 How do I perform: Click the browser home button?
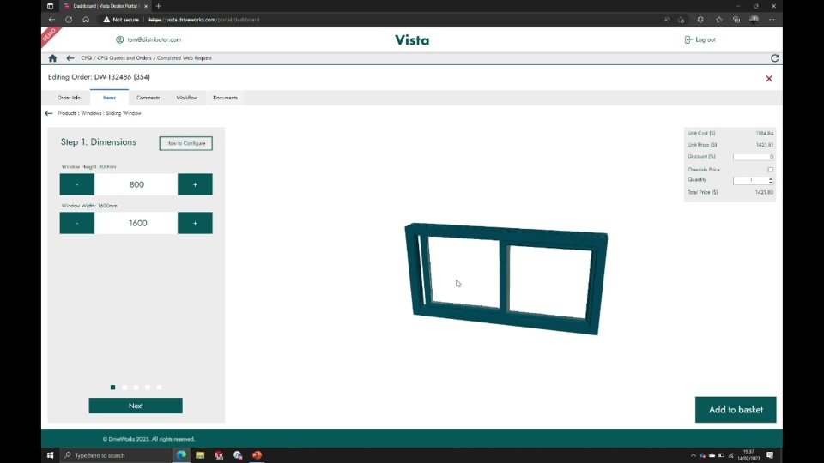86,20
